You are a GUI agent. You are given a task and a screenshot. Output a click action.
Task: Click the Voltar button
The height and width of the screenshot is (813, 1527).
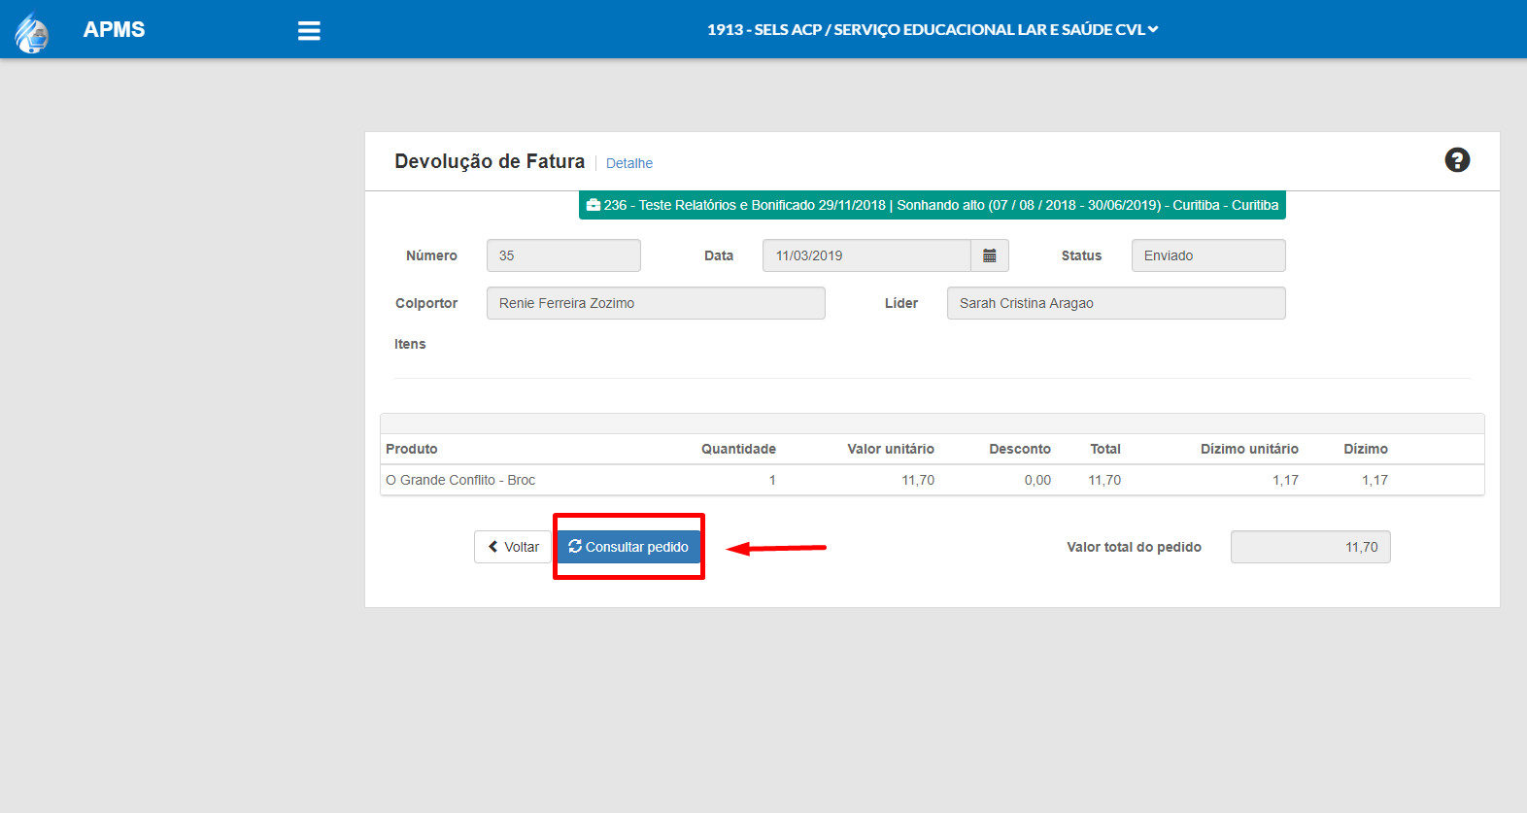[x=513, y=547]
